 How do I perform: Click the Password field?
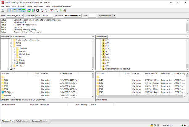coord(73,15)
